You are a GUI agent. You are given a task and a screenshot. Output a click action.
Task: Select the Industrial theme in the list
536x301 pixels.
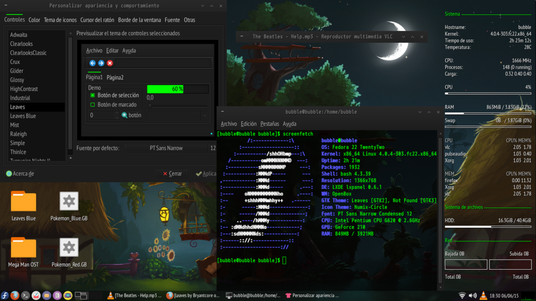37,98
